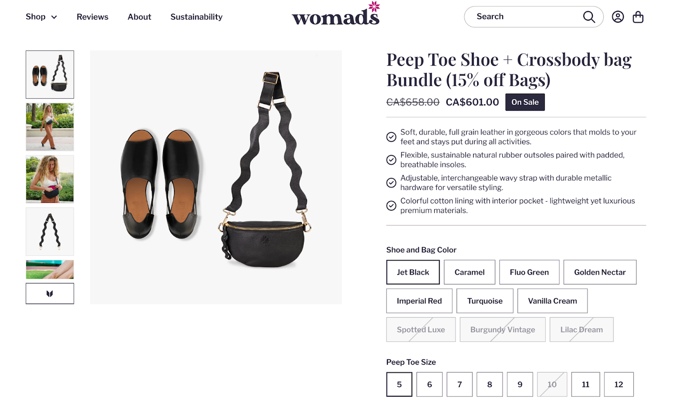Image resolution: width=694 pixels, height=411 pixels.
Task: Open the shopping bag cart icon
Action: [x=638, y=17]
